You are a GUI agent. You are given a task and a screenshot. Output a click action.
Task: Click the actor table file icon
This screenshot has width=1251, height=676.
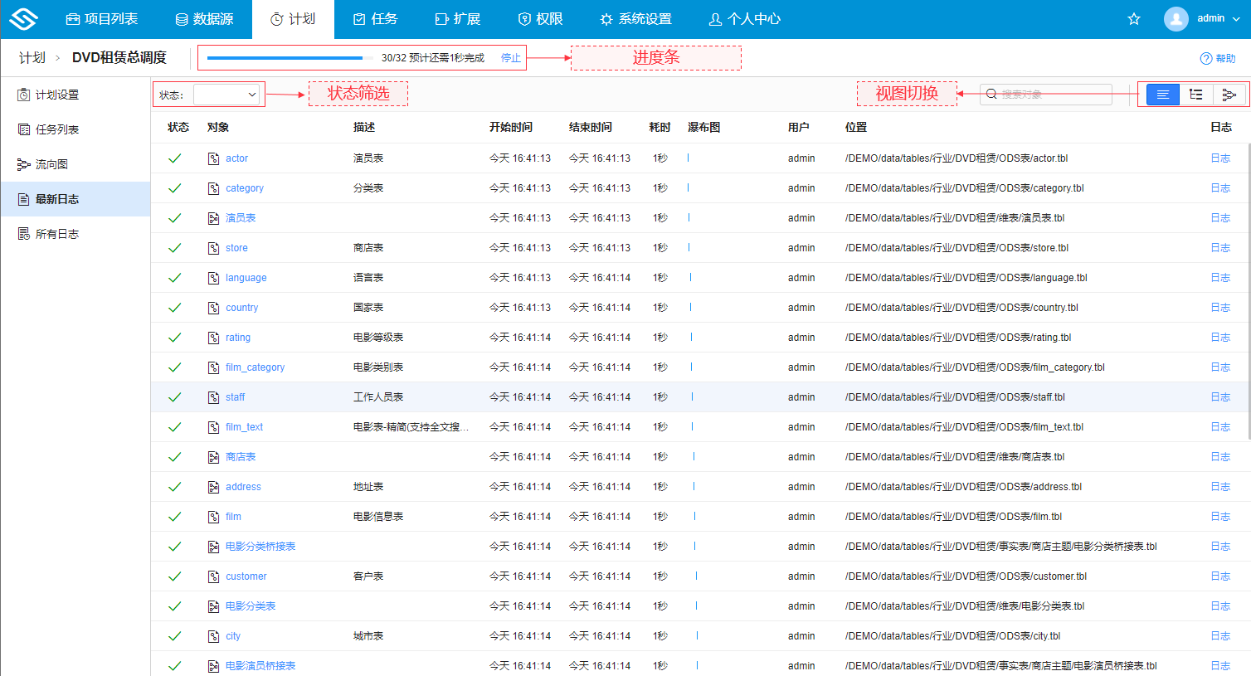(x=213, y=158)
